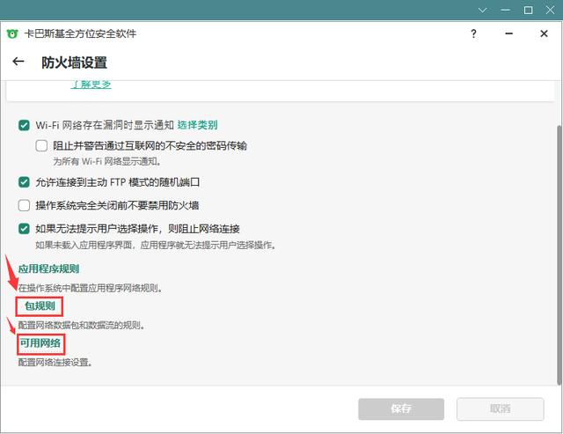Image resolution: width=563 pixels, height=434 pixels.
Task: Uncheck 允许连接到主动 FTP 模式的随机端口
Action: coord(24,182)
